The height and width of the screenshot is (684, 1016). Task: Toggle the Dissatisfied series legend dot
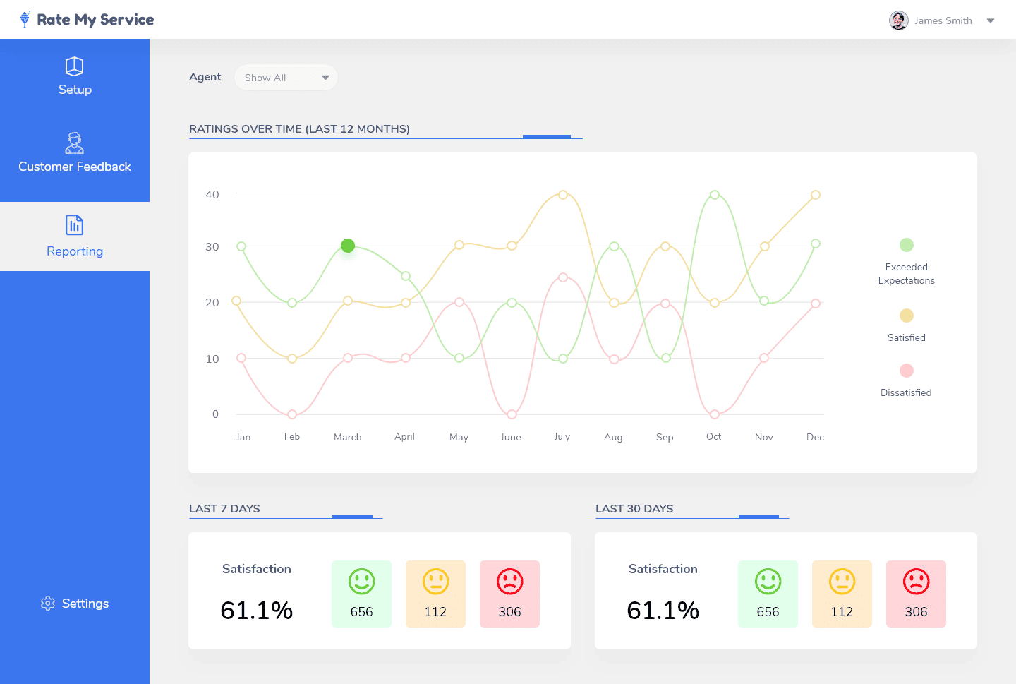click(x=907, y=371)
